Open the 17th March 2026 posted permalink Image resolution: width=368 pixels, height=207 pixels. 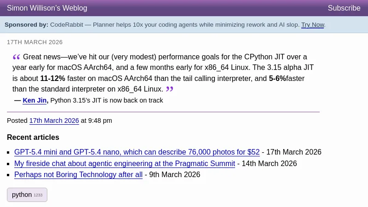54,121
